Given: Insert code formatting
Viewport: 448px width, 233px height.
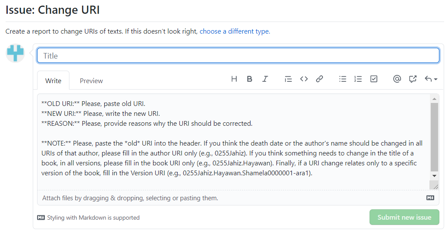Looking at the screenshot, I should [x=304, y=79].
